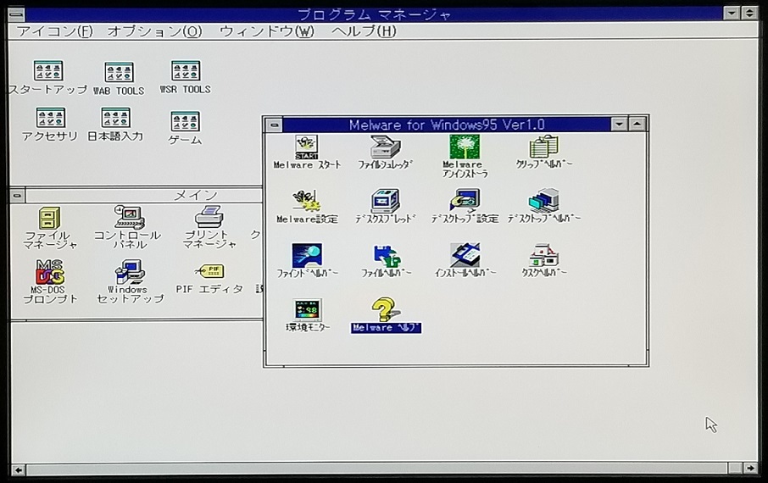The width and height of the screenshot is (768, 483).
Task: Select the MS-DOS プロンプト icon
Action: coord(50,272)
